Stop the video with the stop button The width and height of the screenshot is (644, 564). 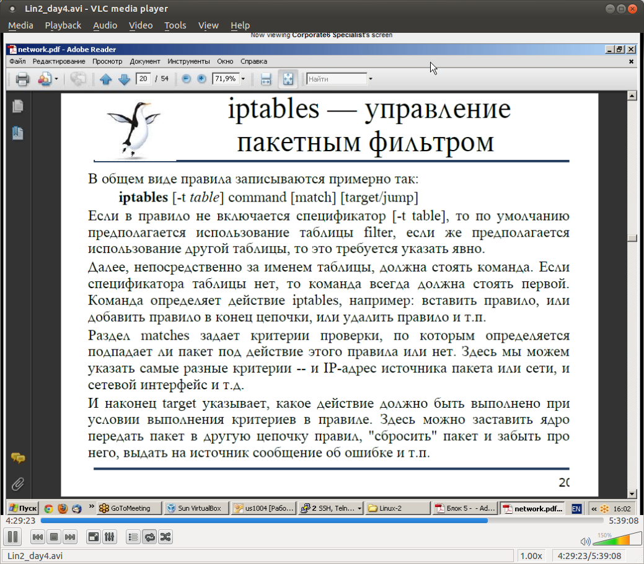click(54, 537)
